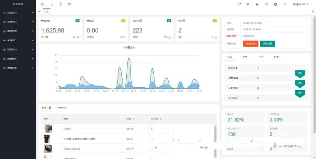Expand the 商品中心 sidebar menu
The image size is (316, 159).
pos(18,13)
